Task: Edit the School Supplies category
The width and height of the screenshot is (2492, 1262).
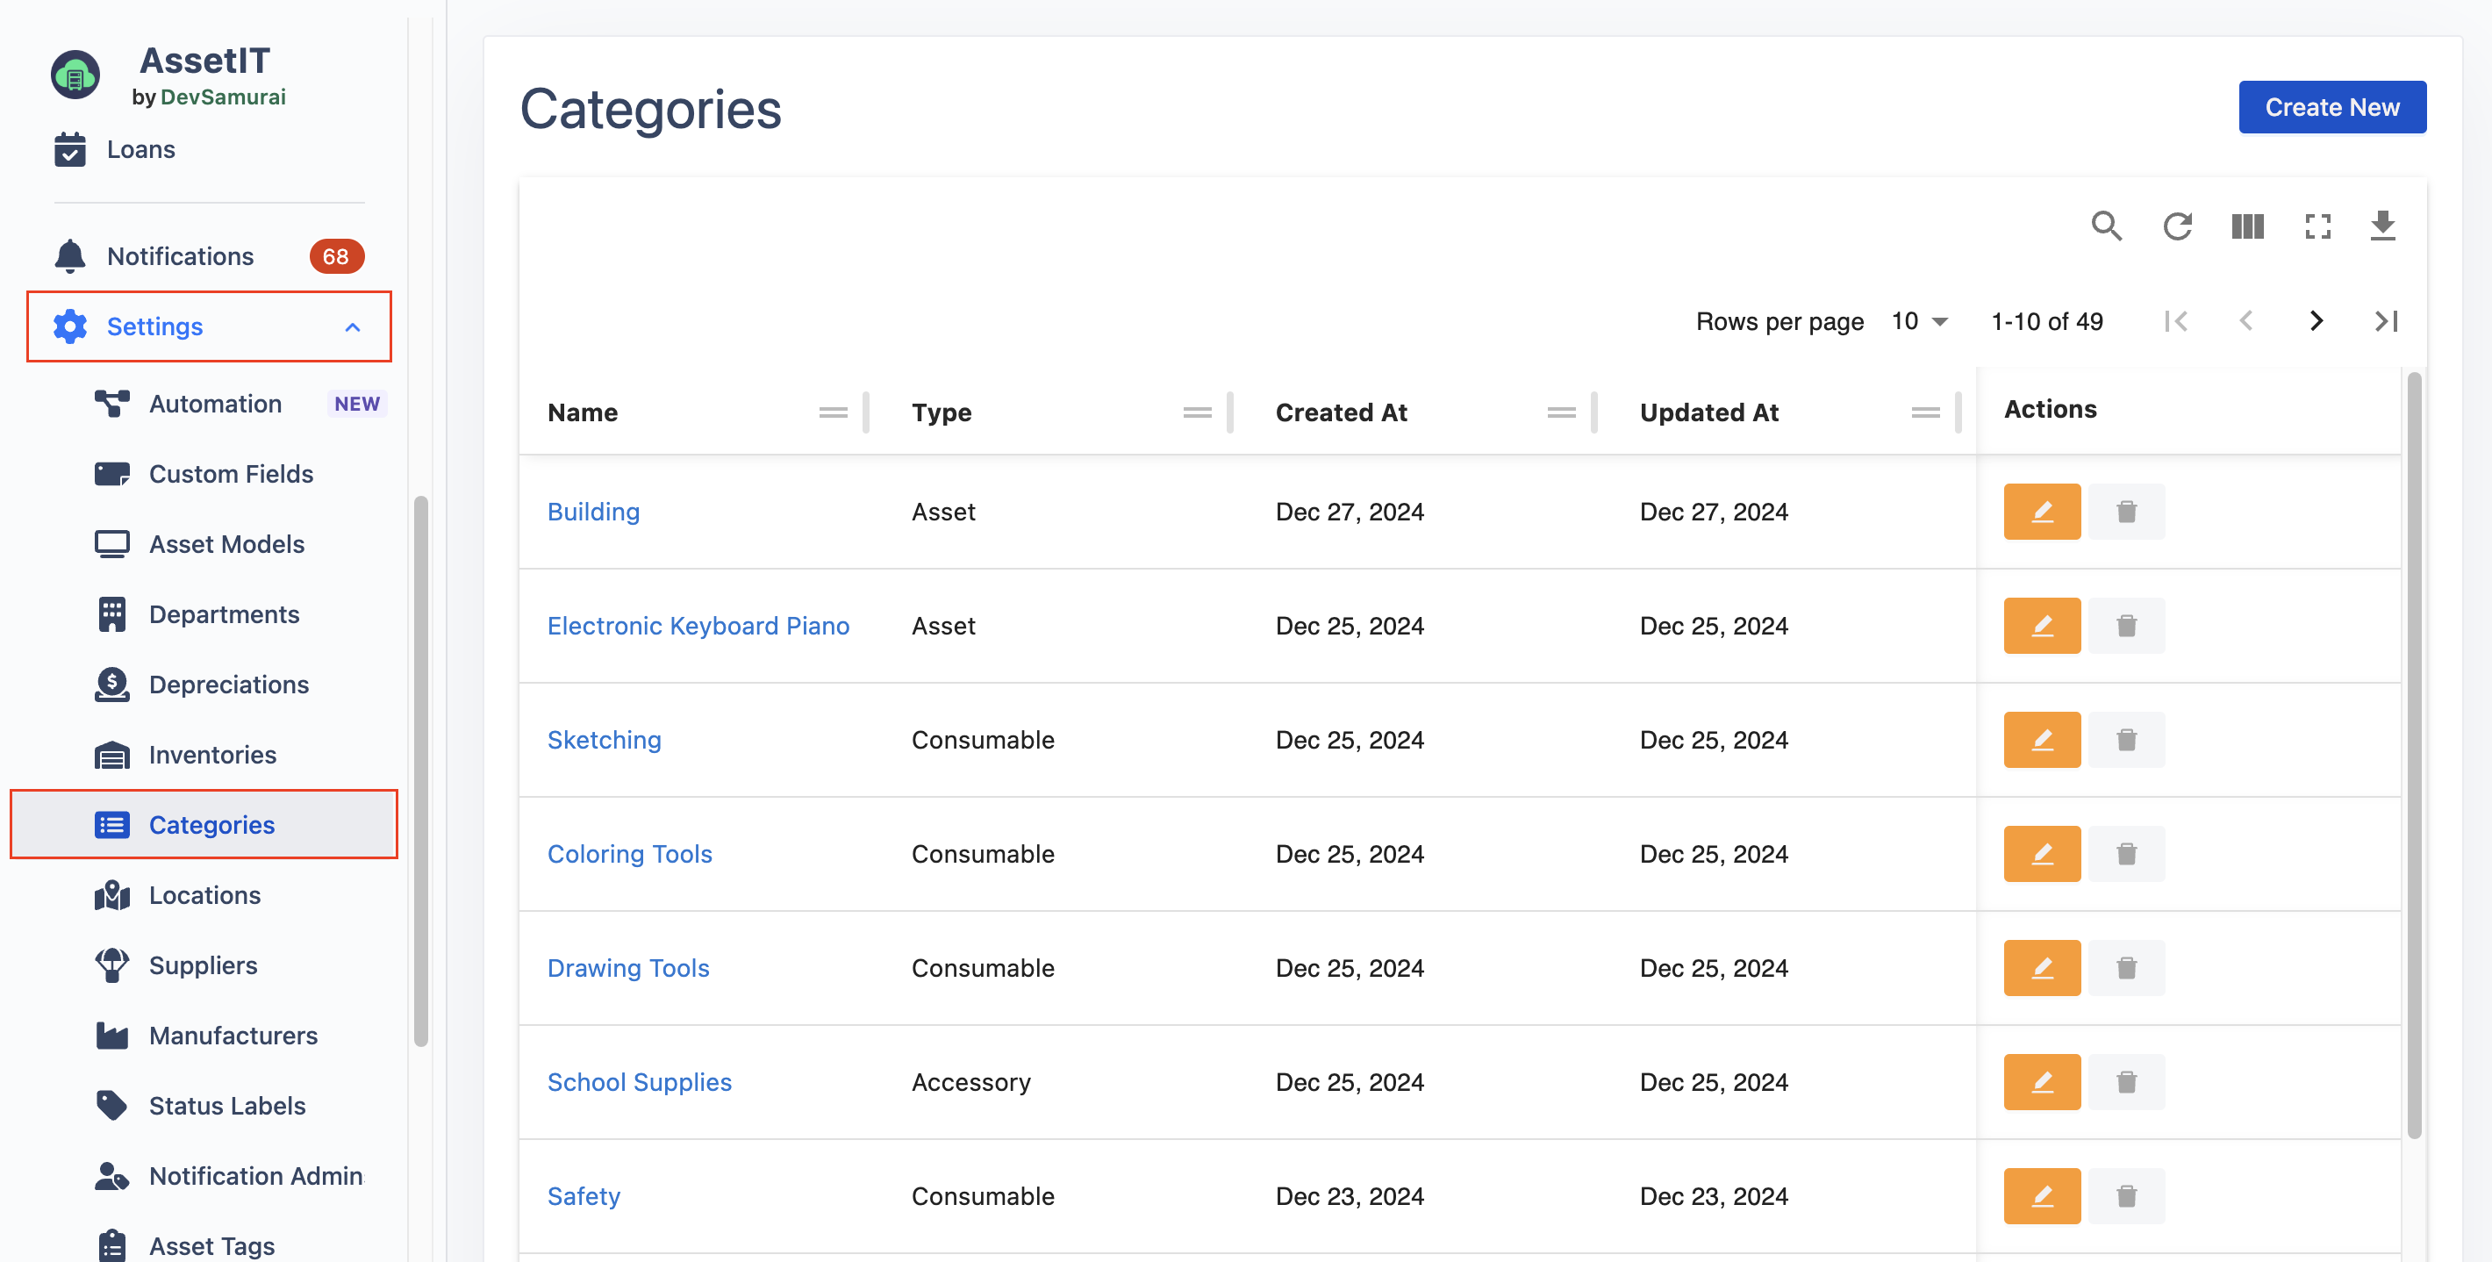Action: point(2041,1081)
